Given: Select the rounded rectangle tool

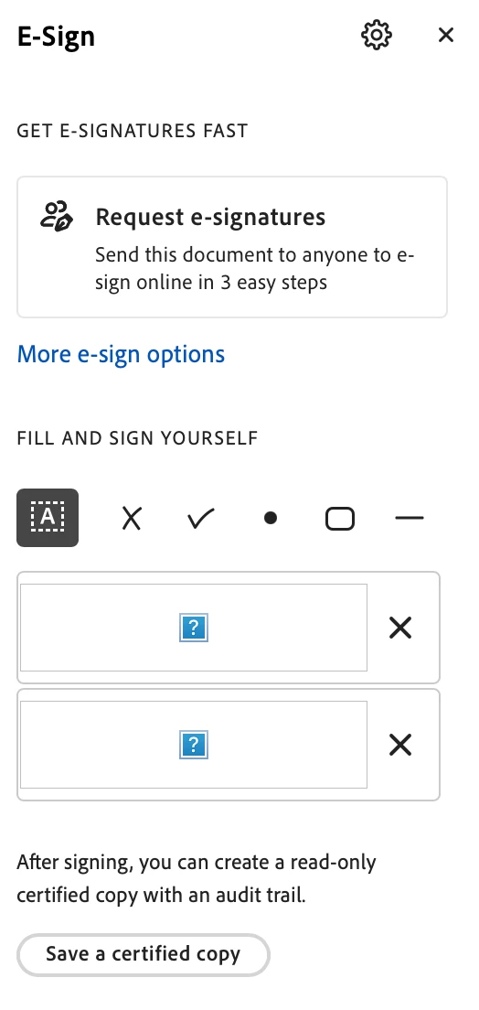Looking at the screenshot, I should click(x=340, y=519).
